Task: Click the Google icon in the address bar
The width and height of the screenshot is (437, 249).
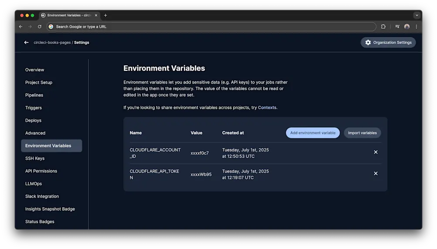Action: tap(51, 27)
